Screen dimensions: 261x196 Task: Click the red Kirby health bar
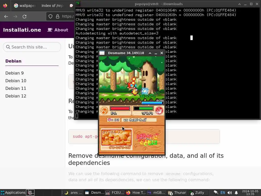pos(120,108)
